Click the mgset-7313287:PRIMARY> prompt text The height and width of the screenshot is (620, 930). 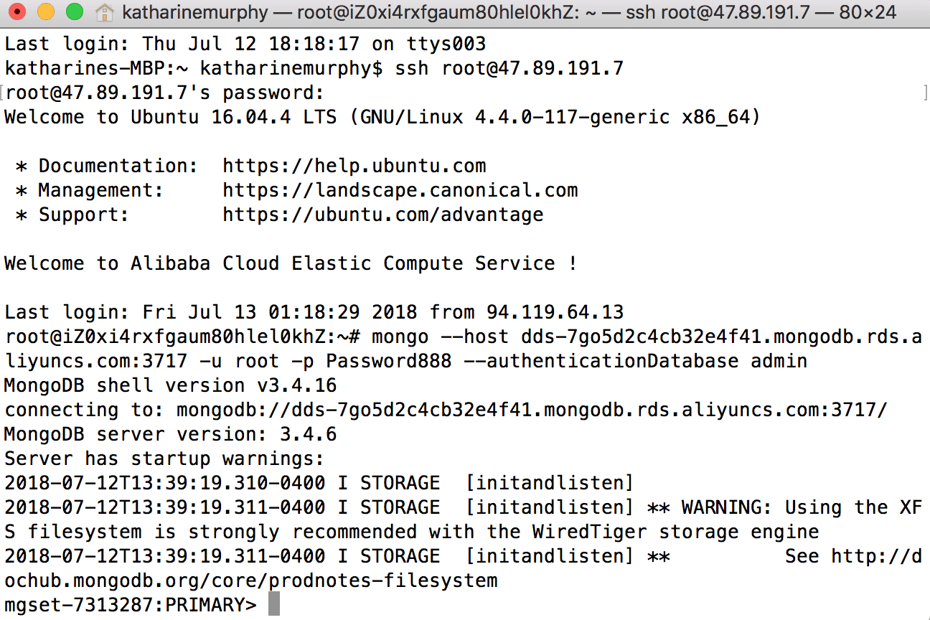click(131, 605)
